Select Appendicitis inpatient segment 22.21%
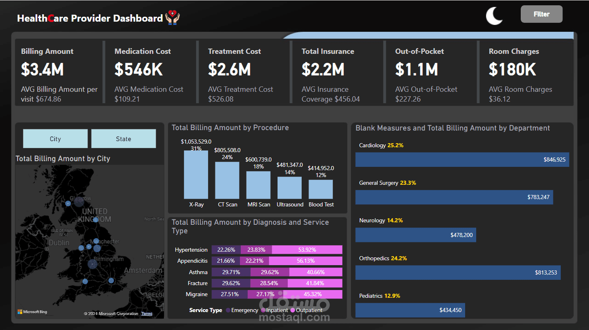The width and height of the screenshot is (589, 330). (x=254, y=261)
